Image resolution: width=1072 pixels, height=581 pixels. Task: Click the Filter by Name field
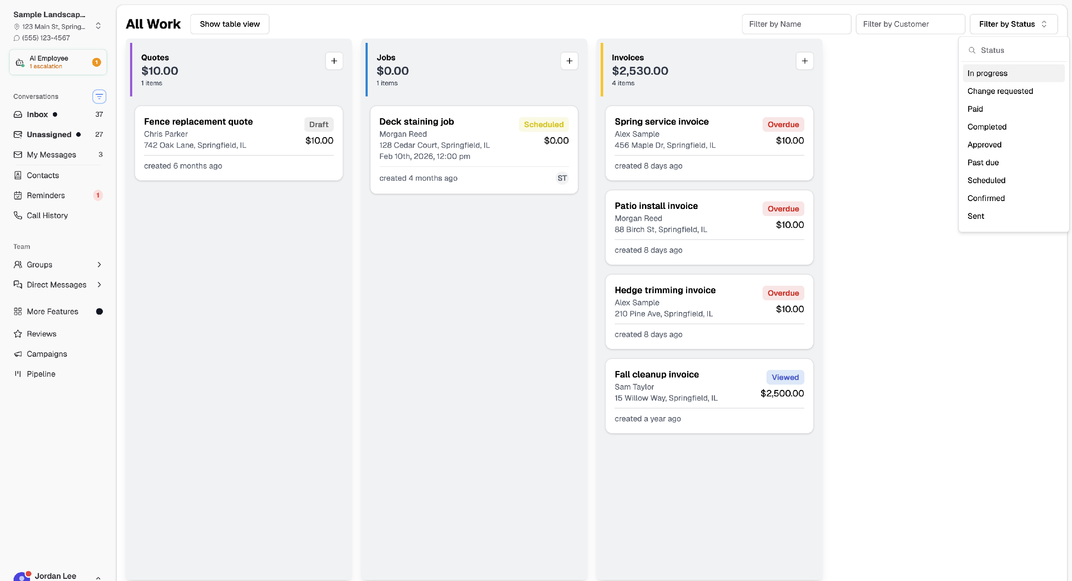pyautogui.click(x=796, y=24)
